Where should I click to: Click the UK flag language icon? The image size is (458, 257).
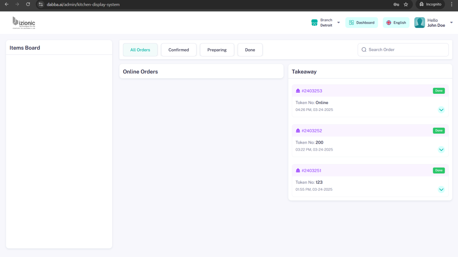[x=389, y=22]
